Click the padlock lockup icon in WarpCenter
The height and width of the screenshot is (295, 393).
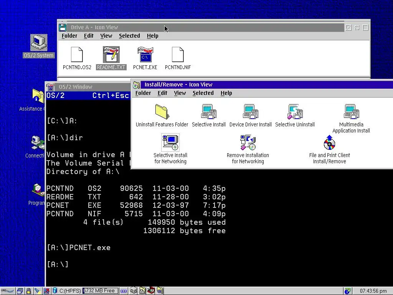[28, 291]
